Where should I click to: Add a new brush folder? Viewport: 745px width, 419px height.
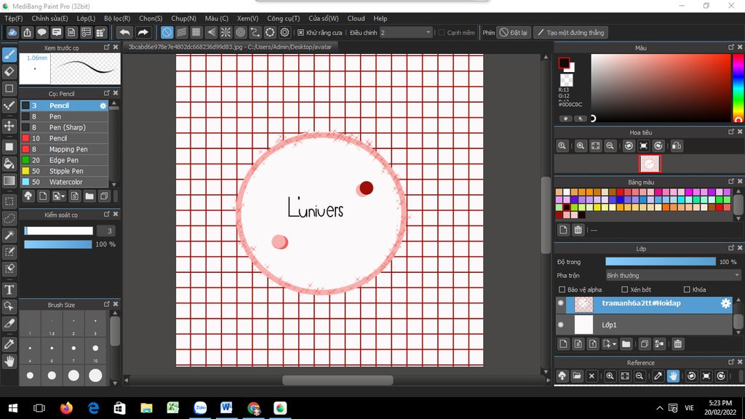point(89,196)
